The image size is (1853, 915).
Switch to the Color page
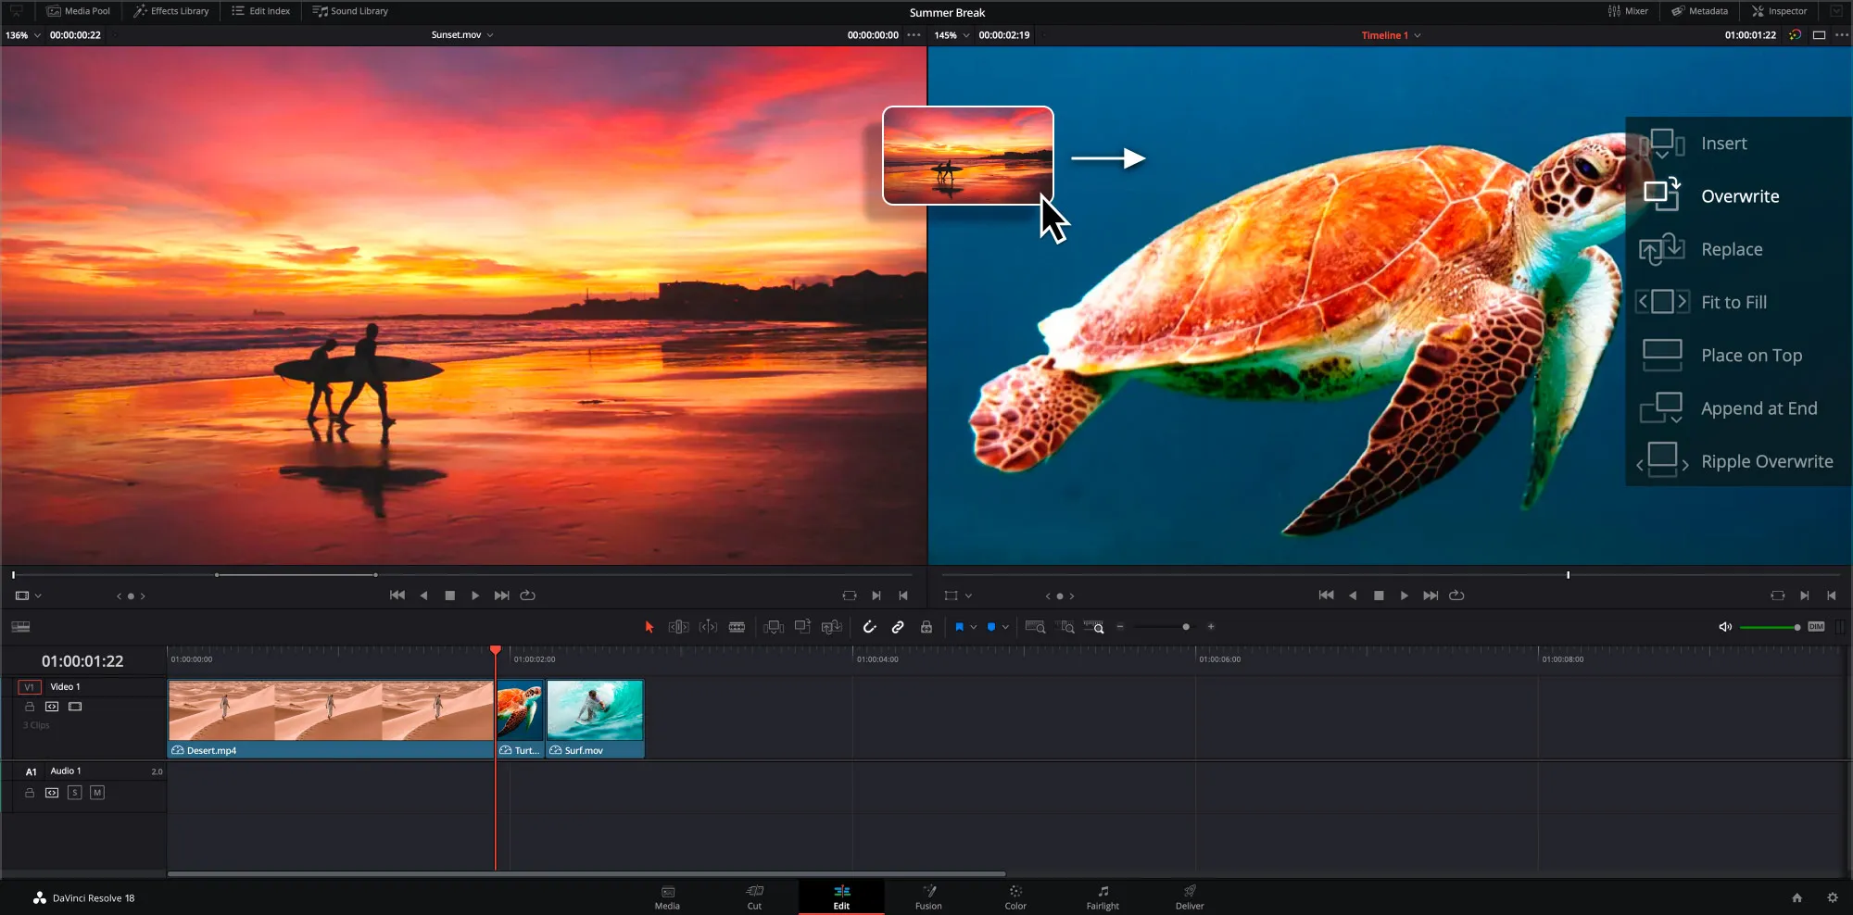1015,896
